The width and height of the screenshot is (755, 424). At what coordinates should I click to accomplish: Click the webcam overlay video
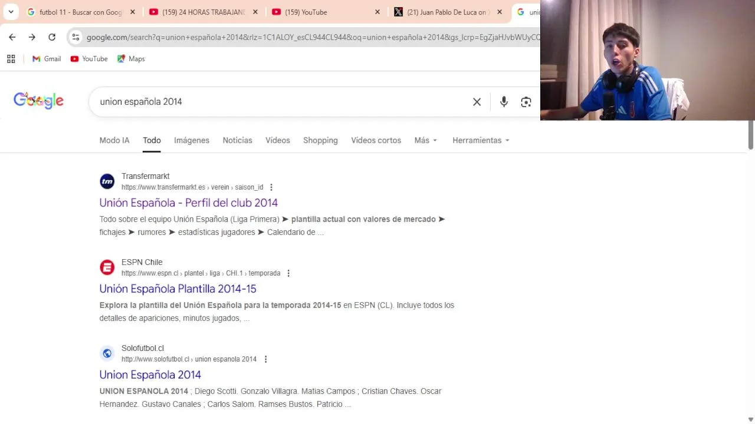[648, 60]
